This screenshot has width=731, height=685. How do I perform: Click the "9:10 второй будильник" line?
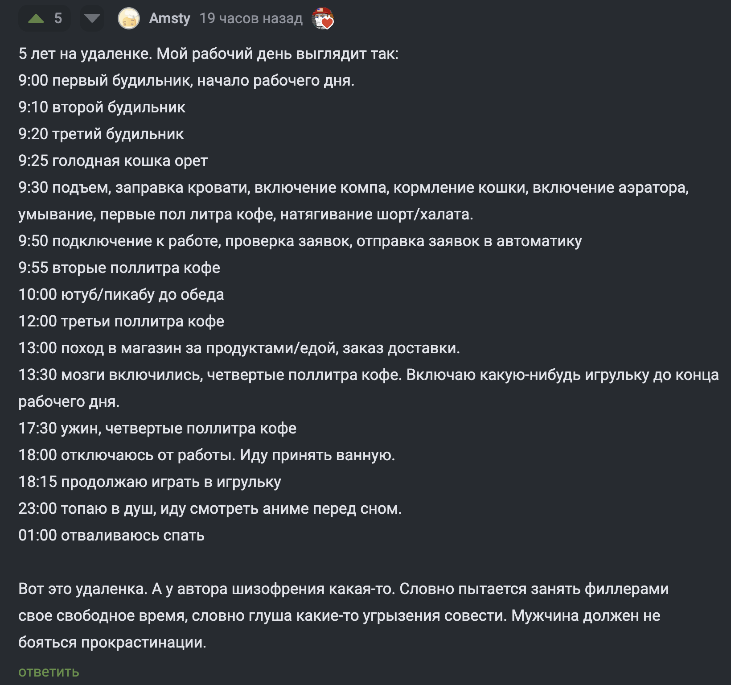click(102, 107)
